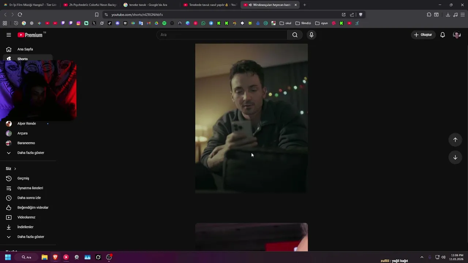Viewport: 468px width, 263px height.
Task: Click the picture-in-picture mini video overlay
Action: [x=38, y=91]
